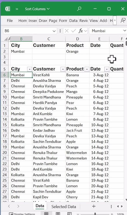Open the Product column filter dropdown

(x=87, y=69)
